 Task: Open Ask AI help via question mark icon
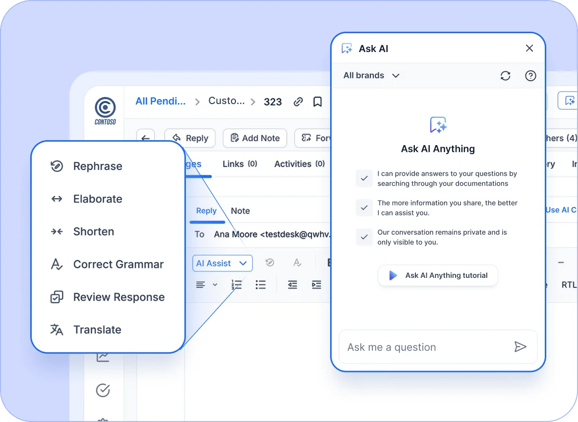pos(530,75)
